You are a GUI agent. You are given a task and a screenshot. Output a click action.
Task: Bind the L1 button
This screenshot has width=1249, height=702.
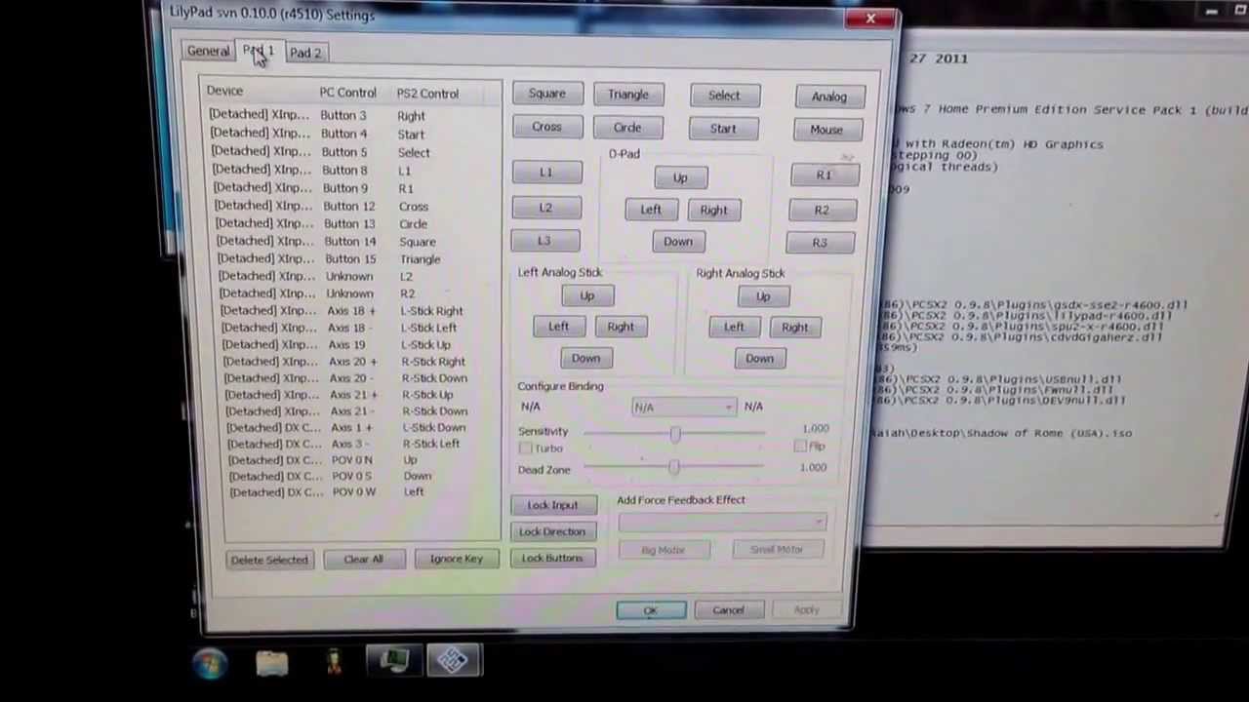545,173
